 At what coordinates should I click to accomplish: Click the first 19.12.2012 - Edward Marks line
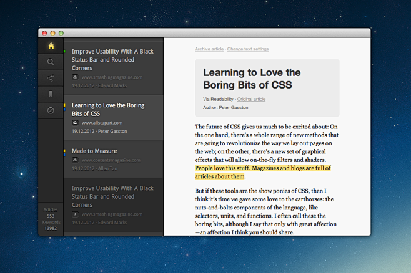[x=99, y=85]
